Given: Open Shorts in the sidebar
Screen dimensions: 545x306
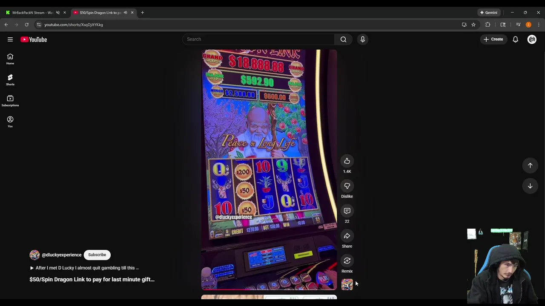Looking at the screenshot, I should 10,80.
